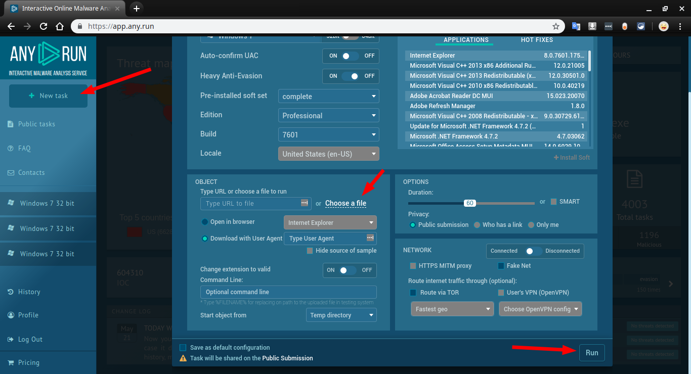Open History in sidebar

[x=29, y=292]
